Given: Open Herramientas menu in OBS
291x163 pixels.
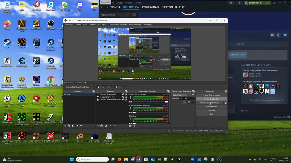Looking at the screenshot, I should point(135,24).
